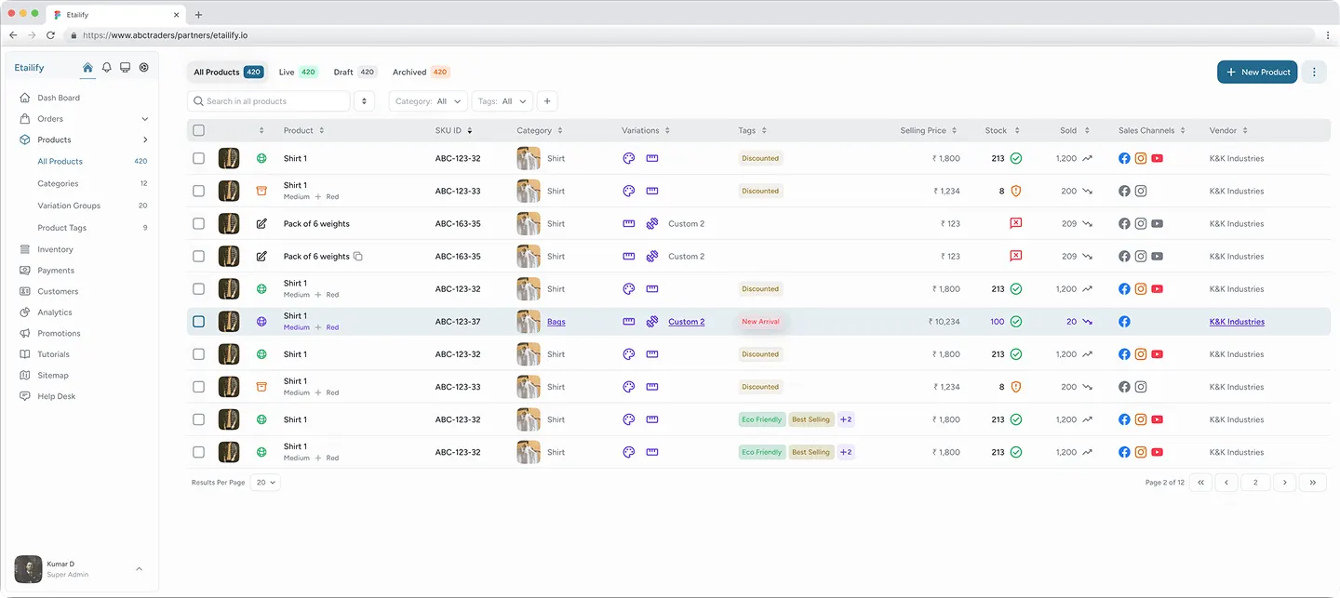
Task: Click the Tutorials book icon
Action: (25, 354)
